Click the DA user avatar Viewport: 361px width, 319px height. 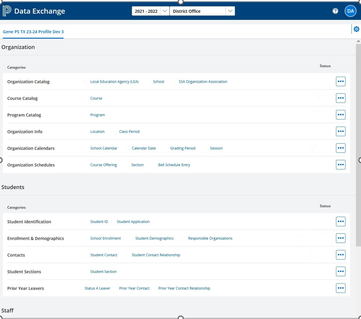[350, 10]
